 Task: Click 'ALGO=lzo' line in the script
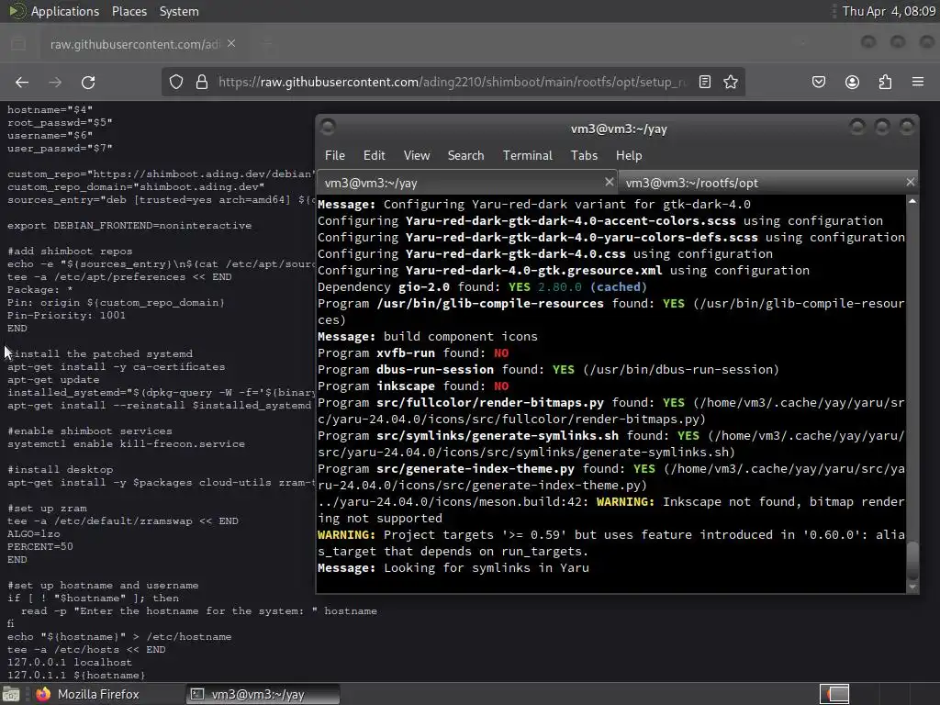(x=34, y=533)
